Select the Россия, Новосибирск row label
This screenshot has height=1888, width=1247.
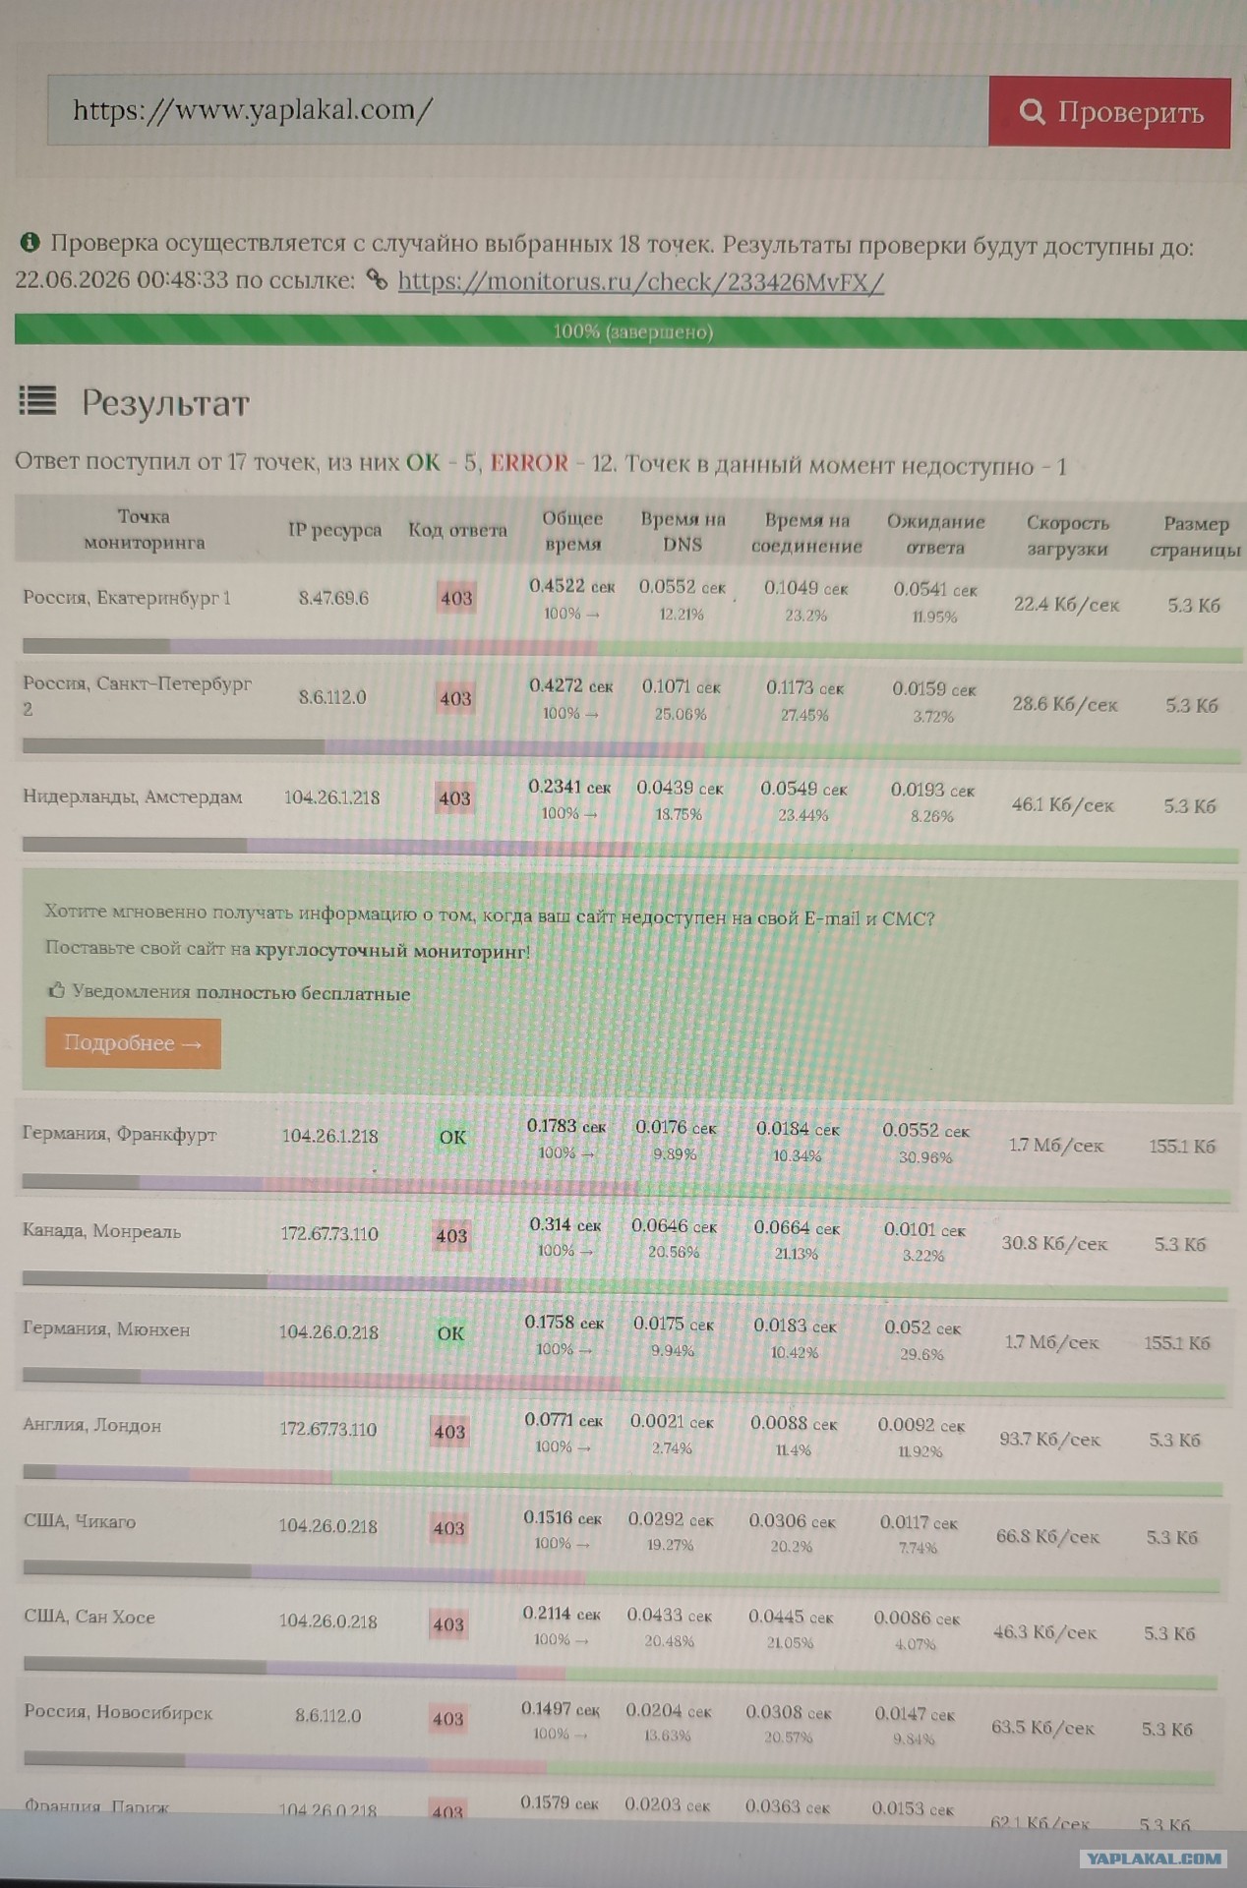(x=118, y=1713)
